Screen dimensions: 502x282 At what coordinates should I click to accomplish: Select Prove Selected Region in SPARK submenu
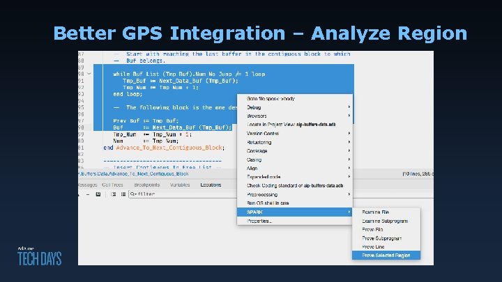coord(386,256)
